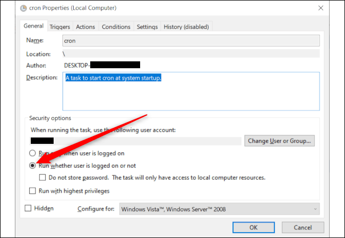
Task: Go to the Actions tab
Action: pos(85,27)
